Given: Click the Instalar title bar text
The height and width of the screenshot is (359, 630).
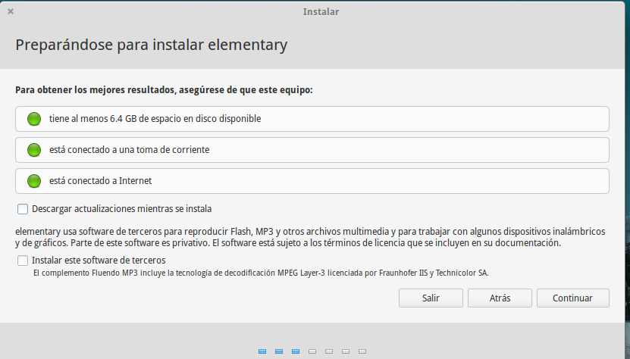Looking at the screenshot, I should [x=321, y=11].
